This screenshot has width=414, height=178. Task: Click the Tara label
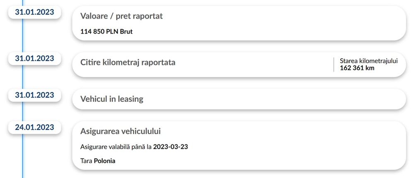point(86,161)
